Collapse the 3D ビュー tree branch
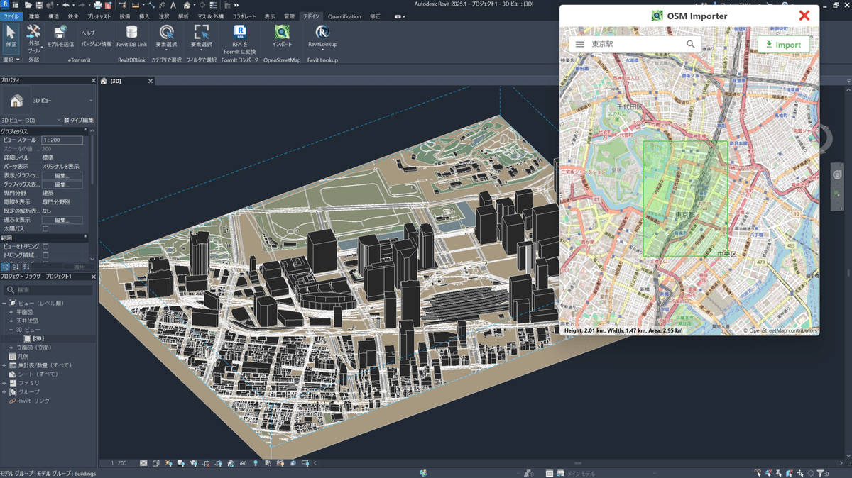 click(x=11, y=329)
